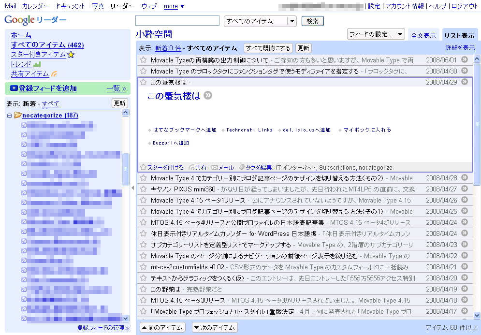
Task: Click the 検索 search button
Action: pos(313,21)
